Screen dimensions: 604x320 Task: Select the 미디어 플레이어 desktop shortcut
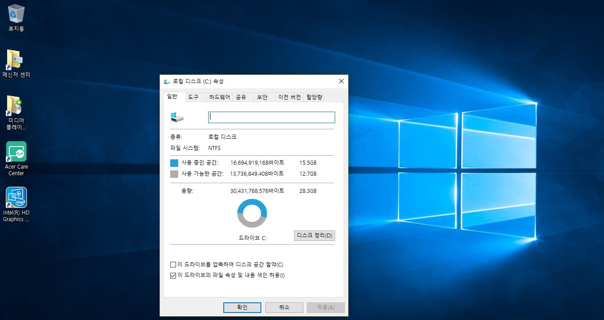(x=16, y=113)
